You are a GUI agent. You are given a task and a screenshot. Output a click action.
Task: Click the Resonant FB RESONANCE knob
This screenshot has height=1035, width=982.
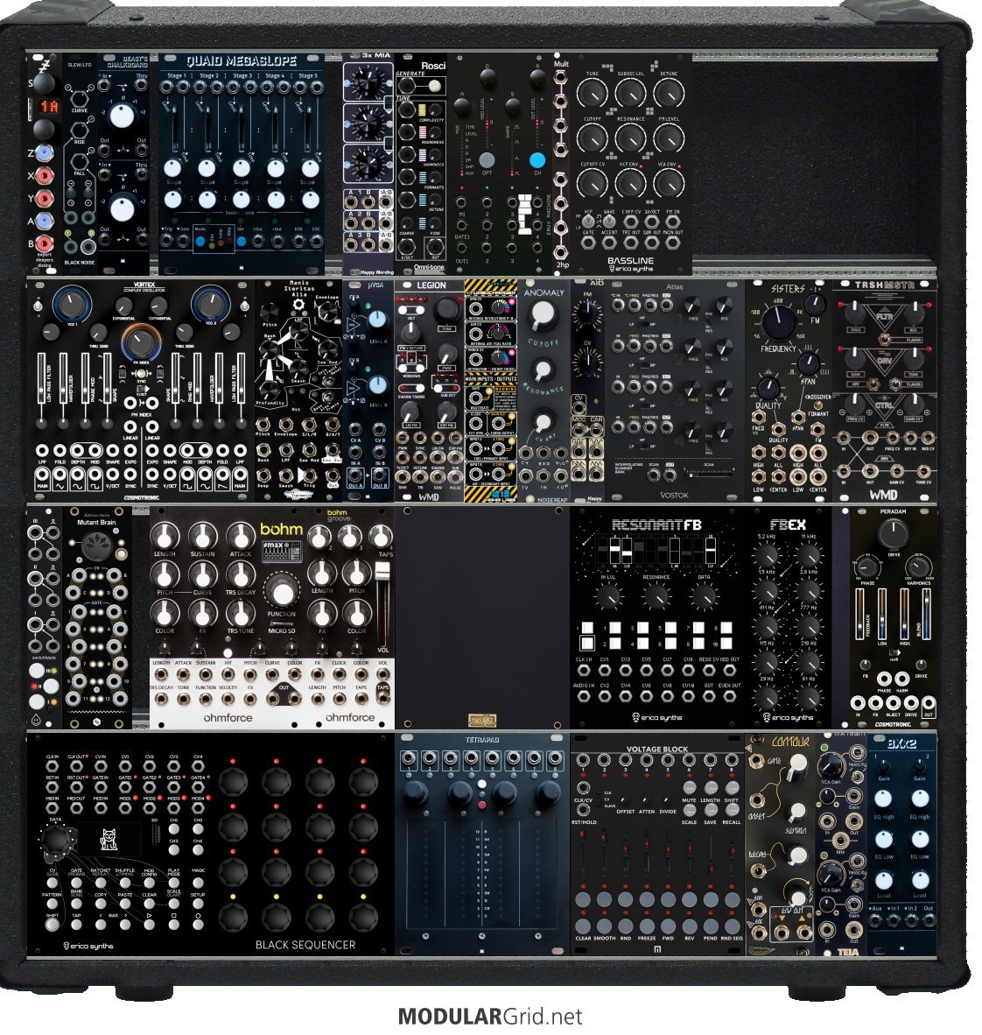pos(656,596)
